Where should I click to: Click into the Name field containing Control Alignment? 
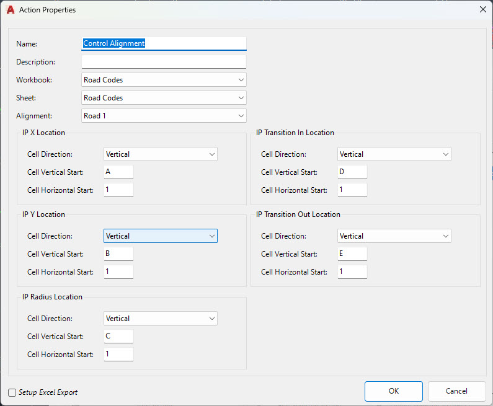pyautogui.click(x=164, y=43)
